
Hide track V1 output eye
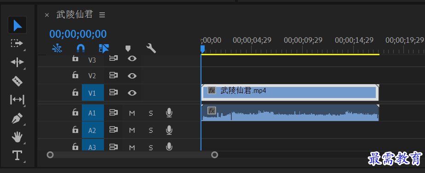pos(132,93)
